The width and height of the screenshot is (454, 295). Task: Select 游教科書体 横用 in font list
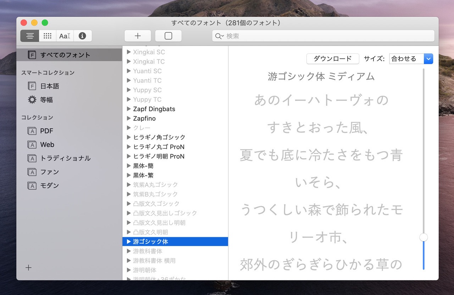click(x=175, y=261)
